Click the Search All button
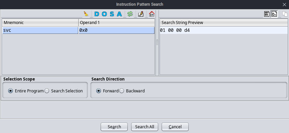The image size is (289, 133). (x=144, y=127)
